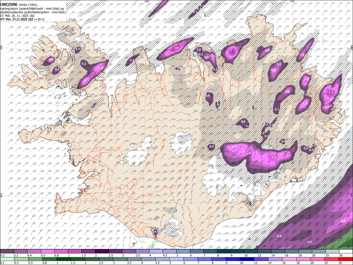Select the pale grey 25–30 snow scale swatch
This screenshot has width=353, height=265.
[332, 251]
